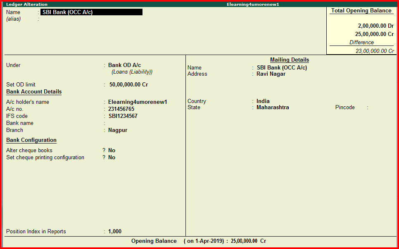Click the Mailing Details Name entry
Screen dimensions: 399x249
[x=281, y=67]
